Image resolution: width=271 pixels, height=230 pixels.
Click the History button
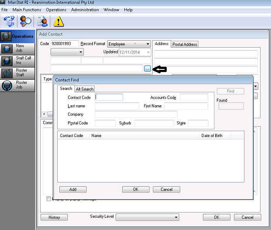coord(54,217)
